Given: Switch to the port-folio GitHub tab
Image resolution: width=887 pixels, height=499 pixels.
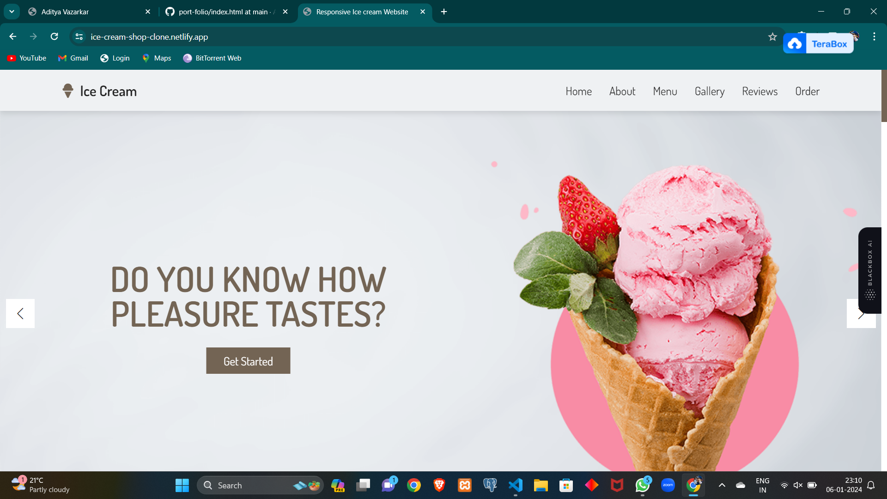Looking at the screenshot, I should click(223, 12).
